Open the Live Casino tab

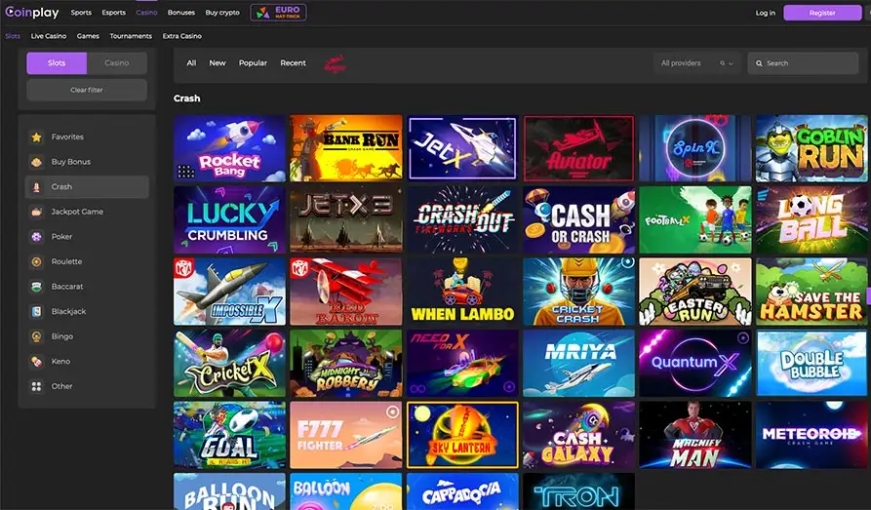coord(49,36)
